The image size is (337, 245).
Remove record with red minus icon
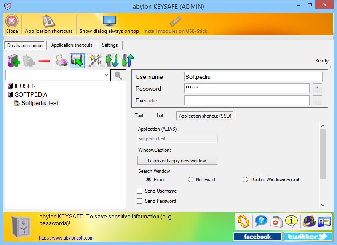tap(44, 61)
